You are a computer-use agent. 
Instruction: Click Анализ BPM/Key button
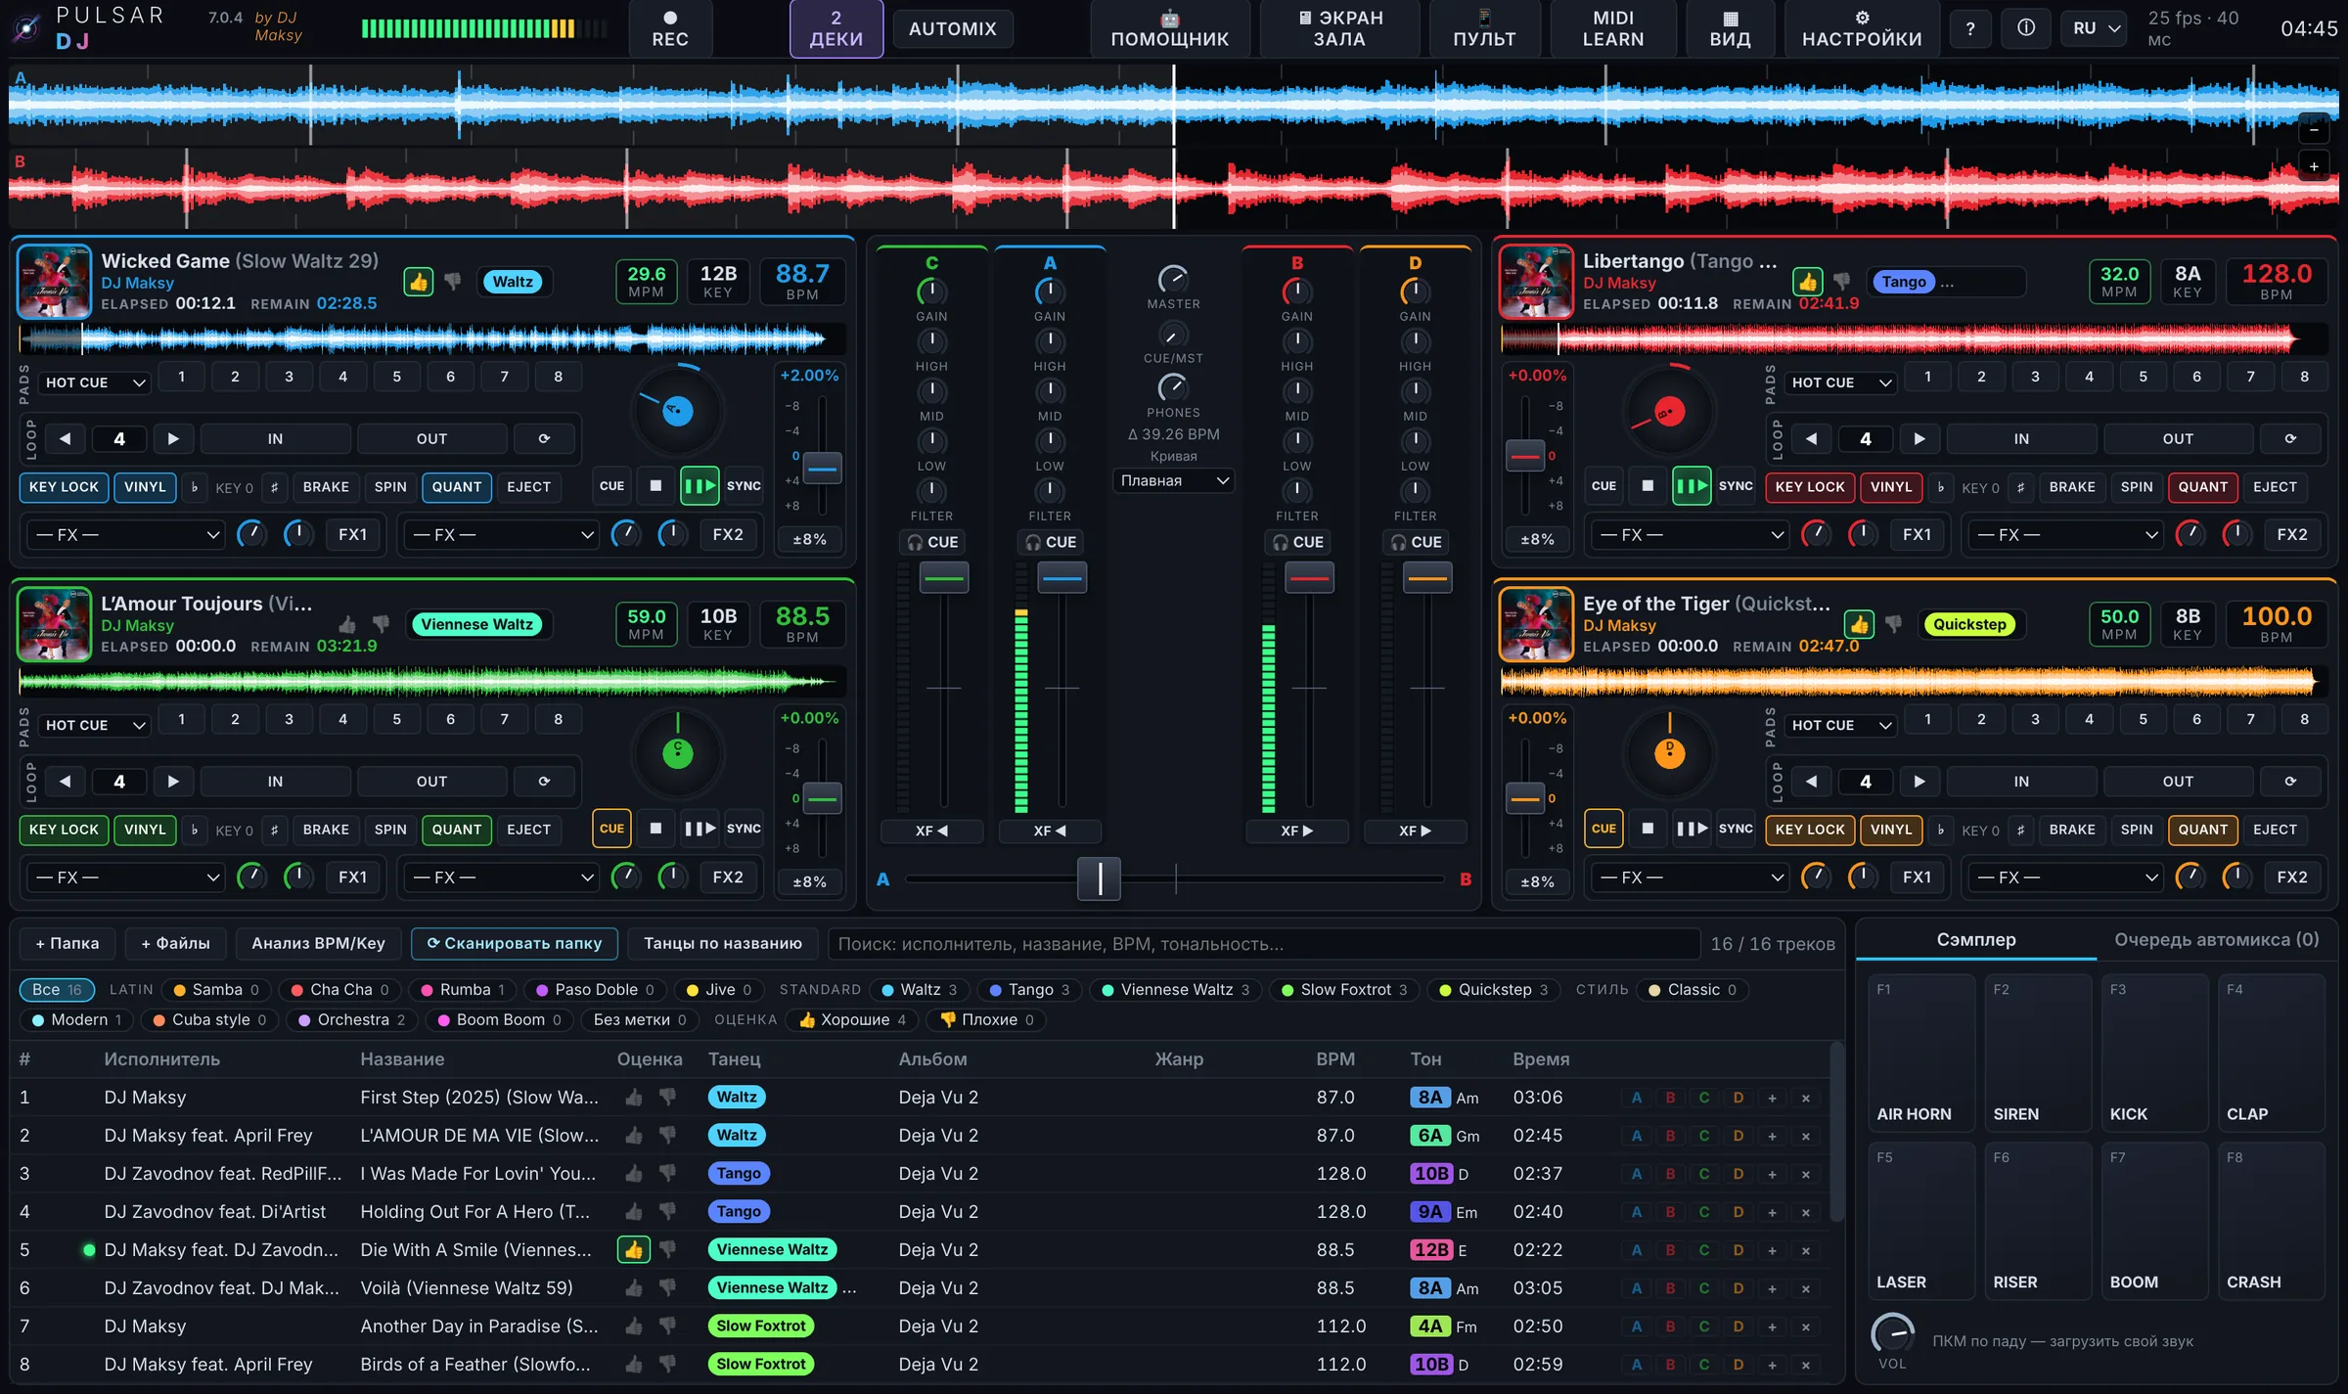coord(318,943)
